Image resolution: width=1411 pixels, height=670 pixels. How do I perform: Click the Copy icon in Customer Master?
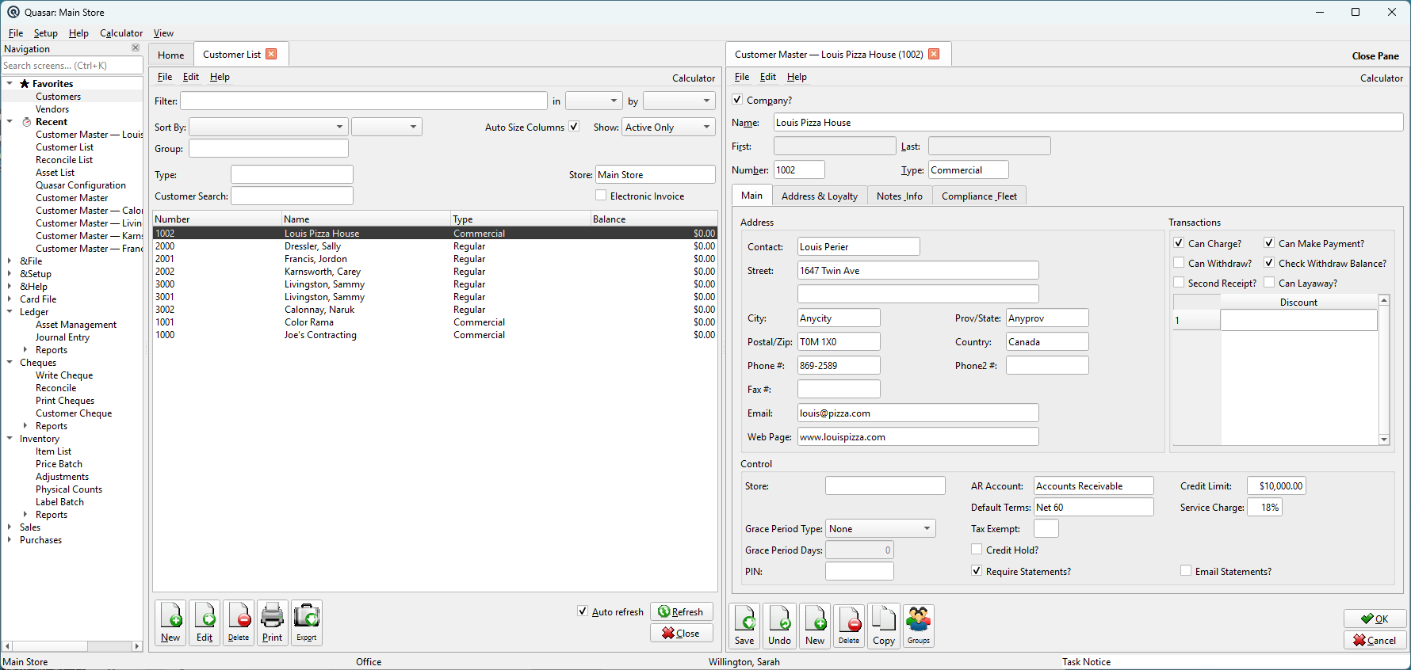[884, 626]
